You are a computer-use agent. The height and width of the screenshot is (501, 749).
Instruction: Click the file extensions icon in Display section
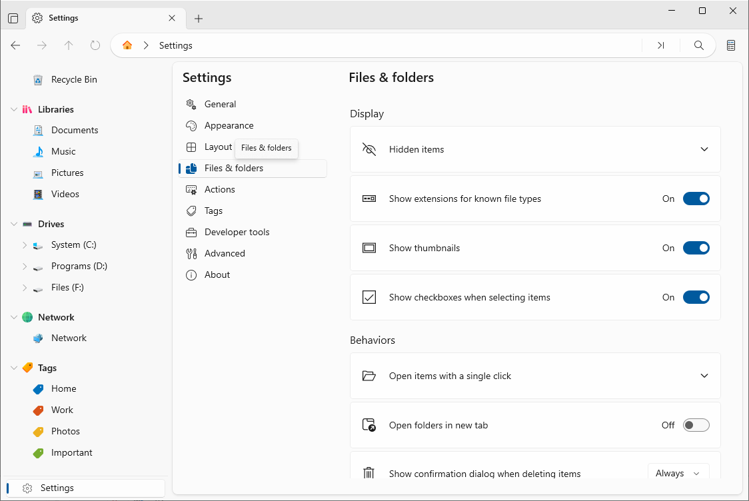pos(369,199)
